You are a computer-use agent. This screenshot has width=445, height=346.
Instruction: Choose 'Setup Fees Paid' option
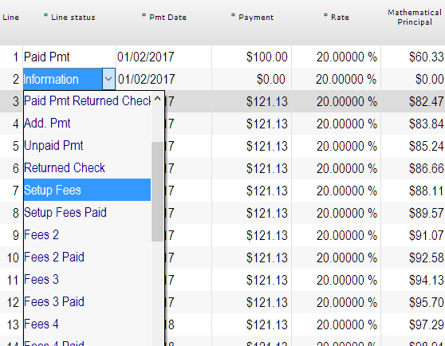pos(87,212)
